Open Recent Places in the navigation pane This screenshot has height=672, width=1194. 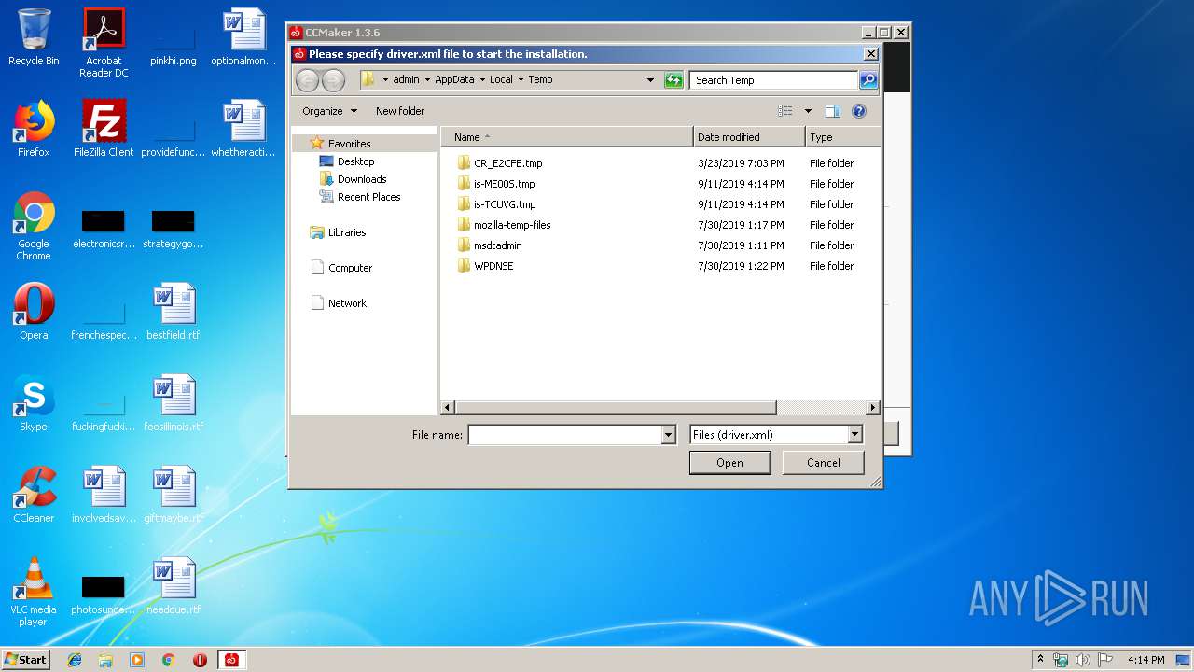tap(360, 197)
